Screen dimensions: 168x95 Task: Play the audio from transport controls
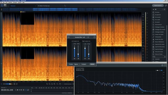click(22, 90)
